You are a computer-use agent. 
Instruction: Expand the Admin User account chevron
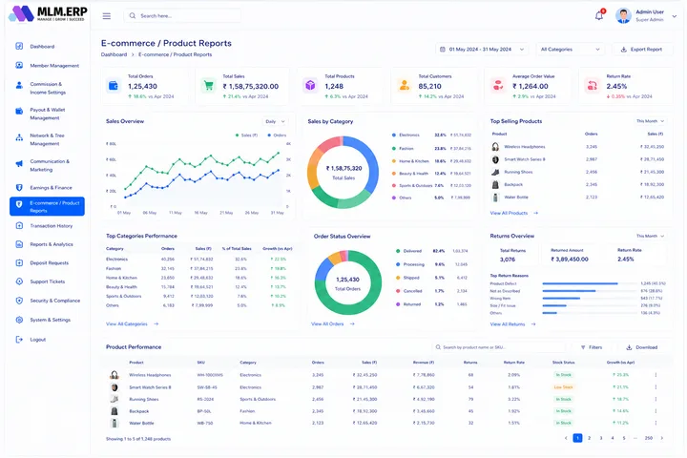click(675, 16)
